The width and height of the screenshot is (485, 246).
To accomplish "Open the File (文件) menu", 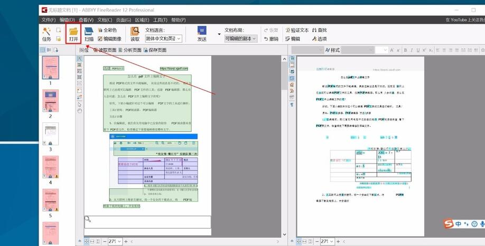I will [49, 20].
